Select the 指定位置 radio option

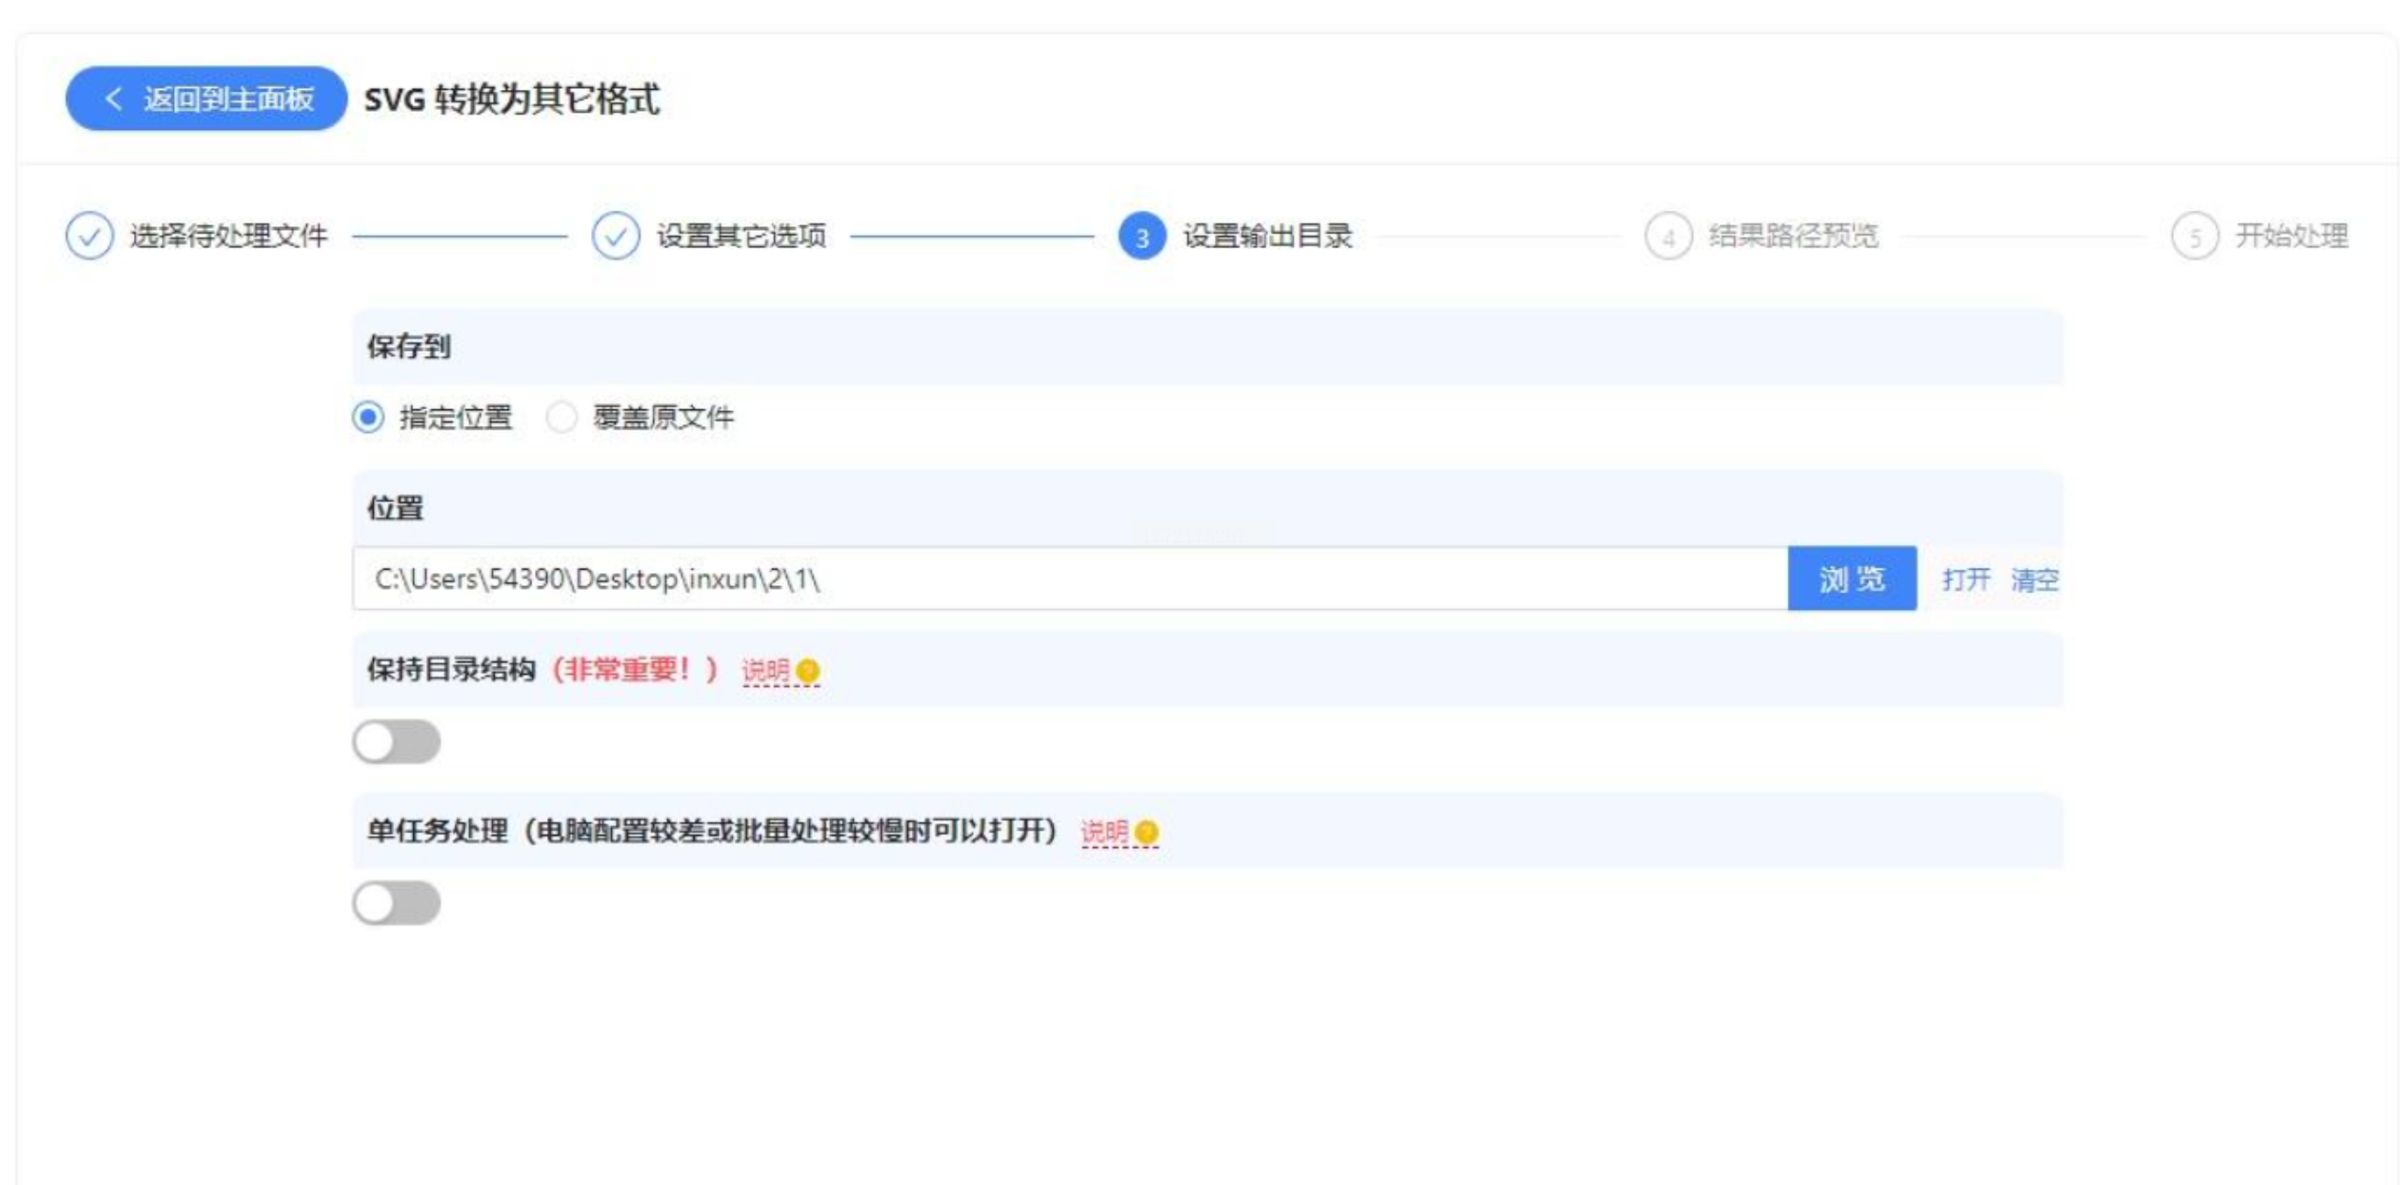click(368, 418)
